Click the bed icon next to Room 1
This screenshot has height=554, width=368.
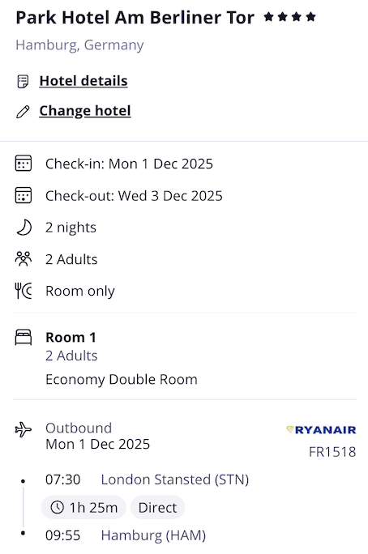point(24,337)
